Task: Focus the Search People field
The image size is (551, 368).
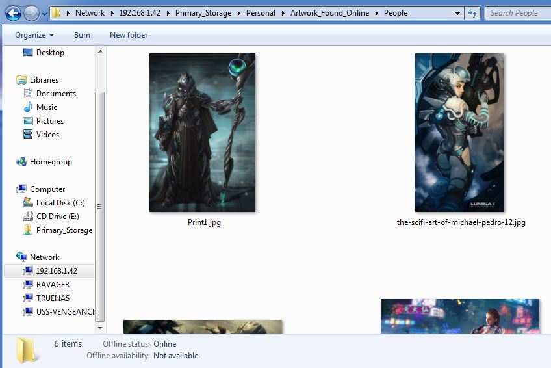Action: pyautogui.click(x=518, y=13)
